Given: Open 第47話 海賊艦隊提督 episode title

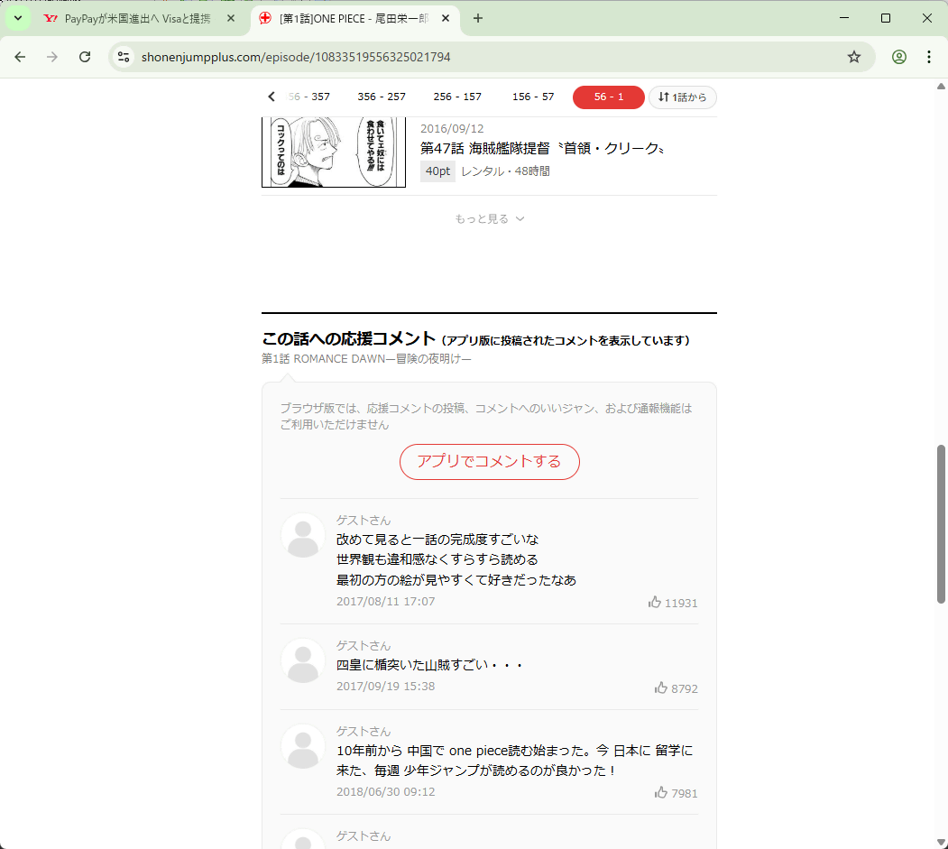Looking at the screenshot, I should point(542,148).
